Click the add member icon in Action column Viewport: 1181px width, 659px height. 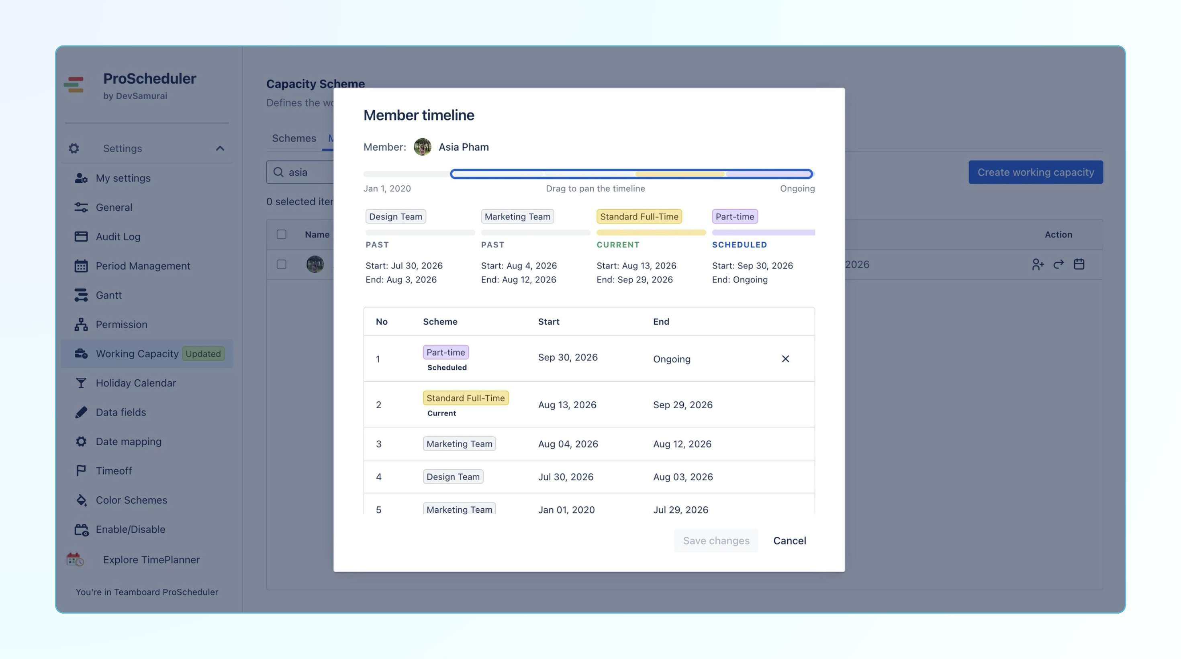(1038, 265)
